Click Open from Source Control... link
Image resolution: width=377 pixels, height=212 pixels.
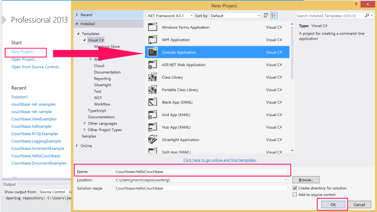(x=36, y=67)
